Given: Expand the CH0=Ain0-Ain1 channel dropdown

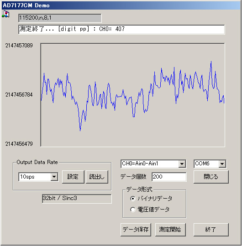Looking at the screenshot, I should (182, 164).
